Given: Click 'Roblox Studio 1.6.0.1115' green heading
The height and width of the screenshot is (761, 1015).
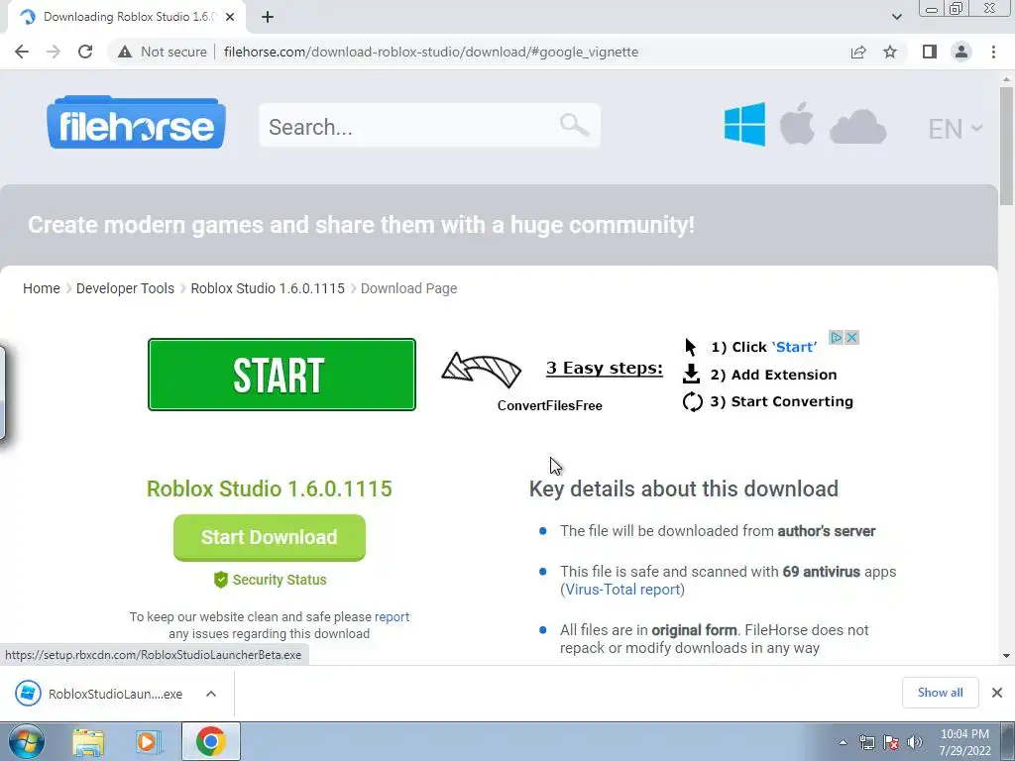Looking at the screenshot, I should (x=270, y=489).
